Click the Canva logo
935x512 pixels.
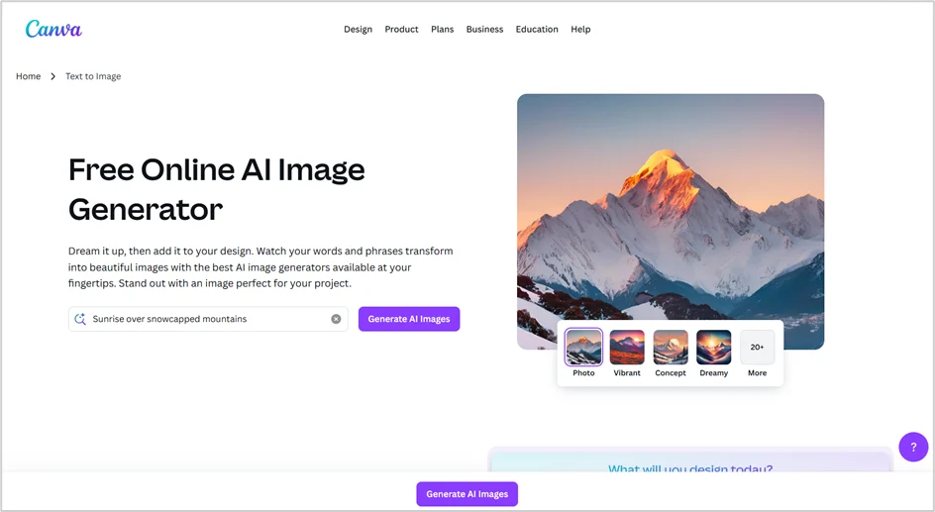coord(53,29)
